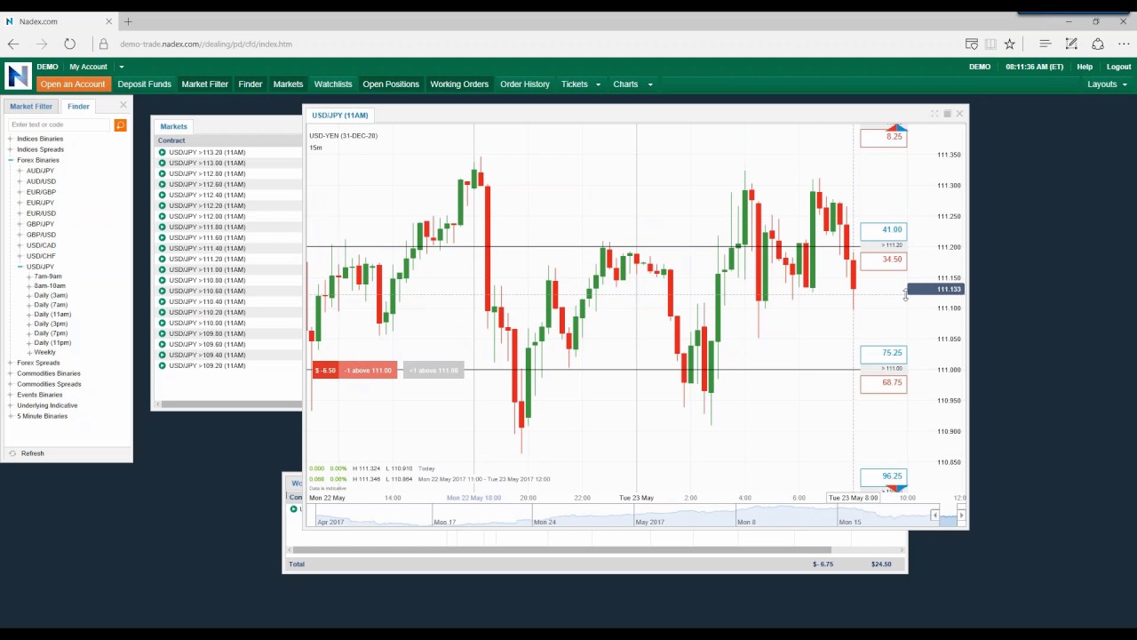The image size is (1137, 640).
Task: Close the Finder side panel
Action: tap(123, 105)
